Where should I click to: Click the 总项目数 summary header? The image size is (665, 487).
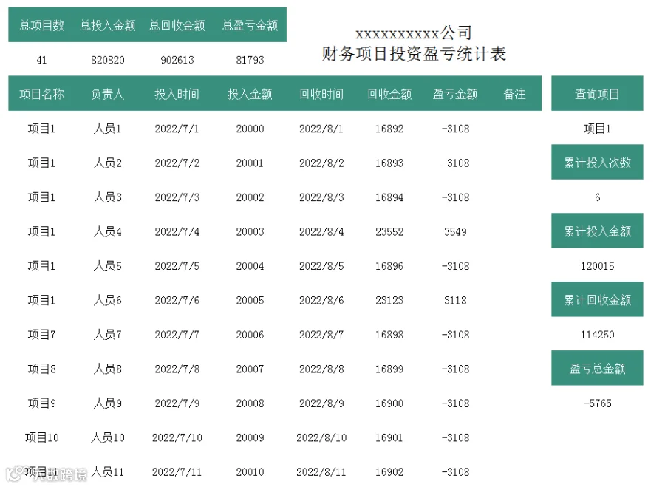click(41, 25)
